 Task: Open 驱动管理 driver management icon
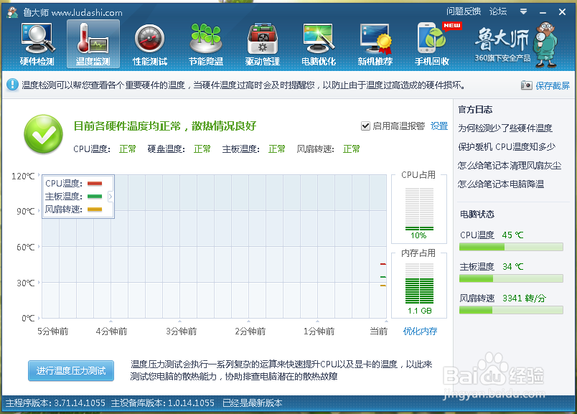point(263,44)
